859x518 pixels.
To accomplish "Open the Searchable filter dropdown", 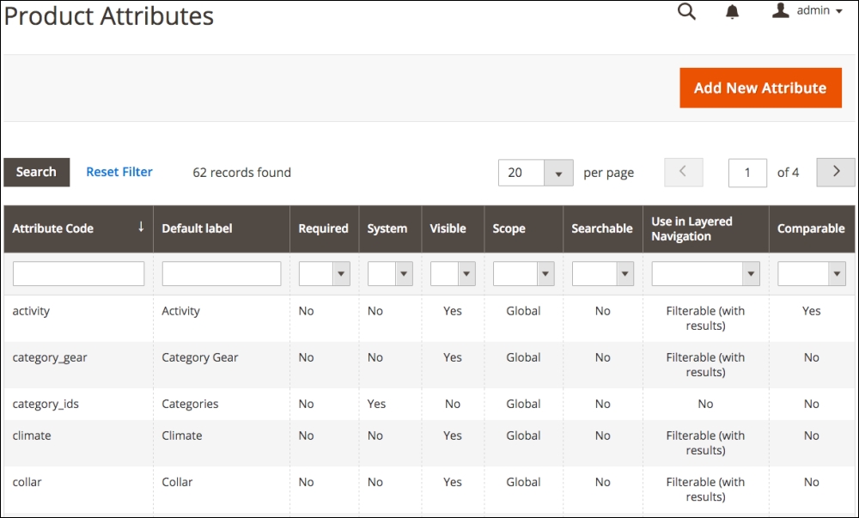I will [602, 274].
